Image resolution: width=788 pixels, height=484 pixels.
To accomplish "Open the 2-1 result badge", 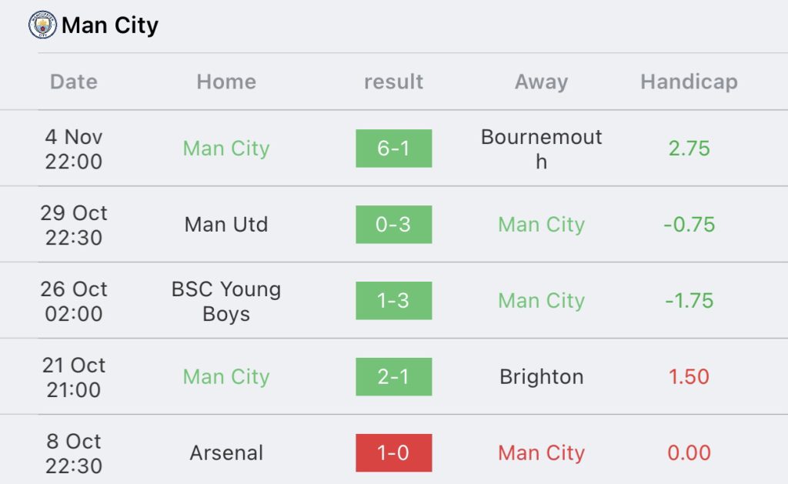I will point(393,377).
